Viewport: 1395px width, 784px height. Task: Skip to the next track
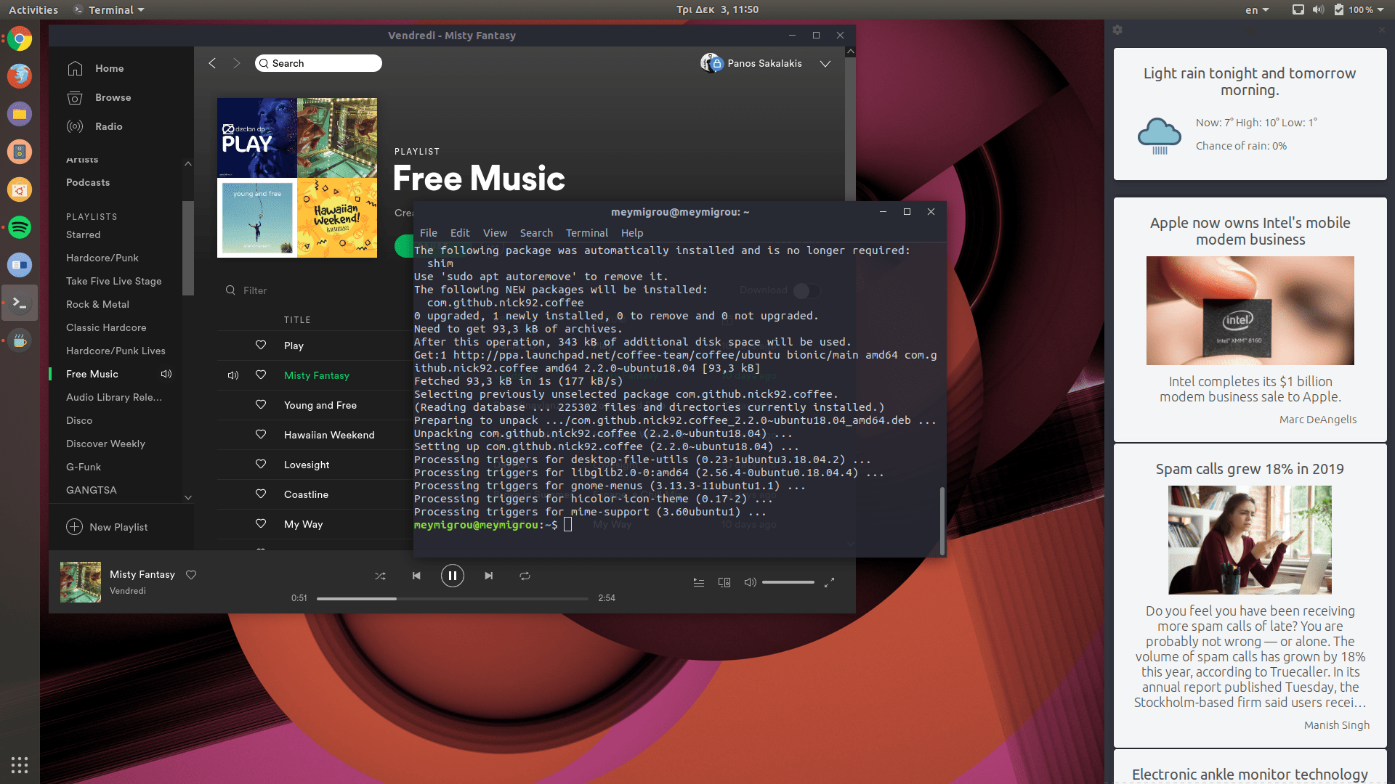pyautogui.click(x=489, y=576)
